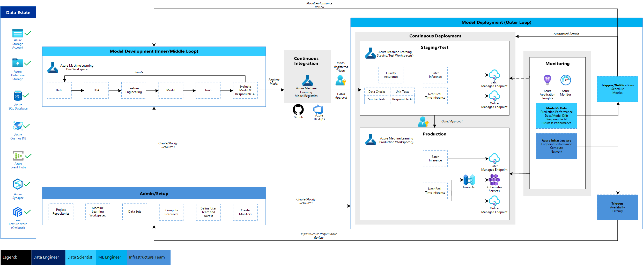Image resolution: width=643 pixels, height=265 pixels.
Task: Click the Machine Learning Workspaces box
Action: (98, 212)
